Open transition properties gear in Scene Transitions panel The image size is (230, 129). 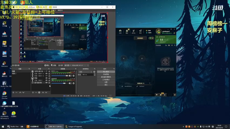coord(94,72)
